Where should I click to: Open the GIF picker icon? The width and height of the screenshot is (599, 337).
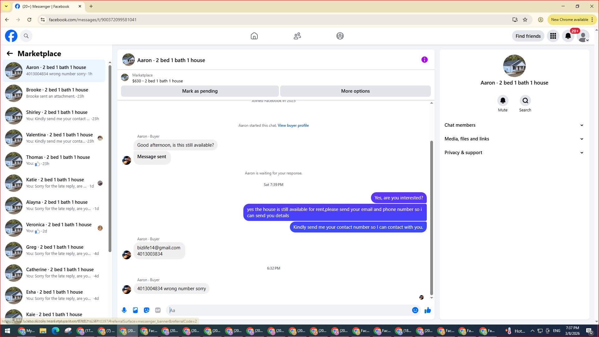pyautogui.click(x=158, y=310)
